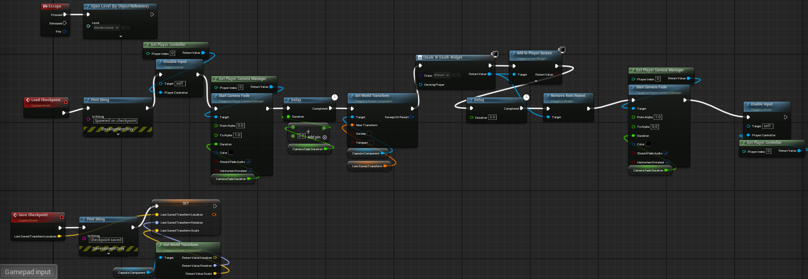Click the SET node output execution pin
The width and height of the screenshot is (808, 279).
coord(215,206)
